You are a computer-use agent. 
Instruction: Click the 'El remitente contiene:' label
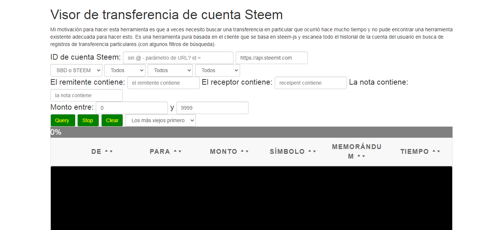point(88,82)
